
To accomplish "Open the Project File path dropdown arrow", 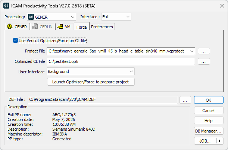I will coord(192,51).
